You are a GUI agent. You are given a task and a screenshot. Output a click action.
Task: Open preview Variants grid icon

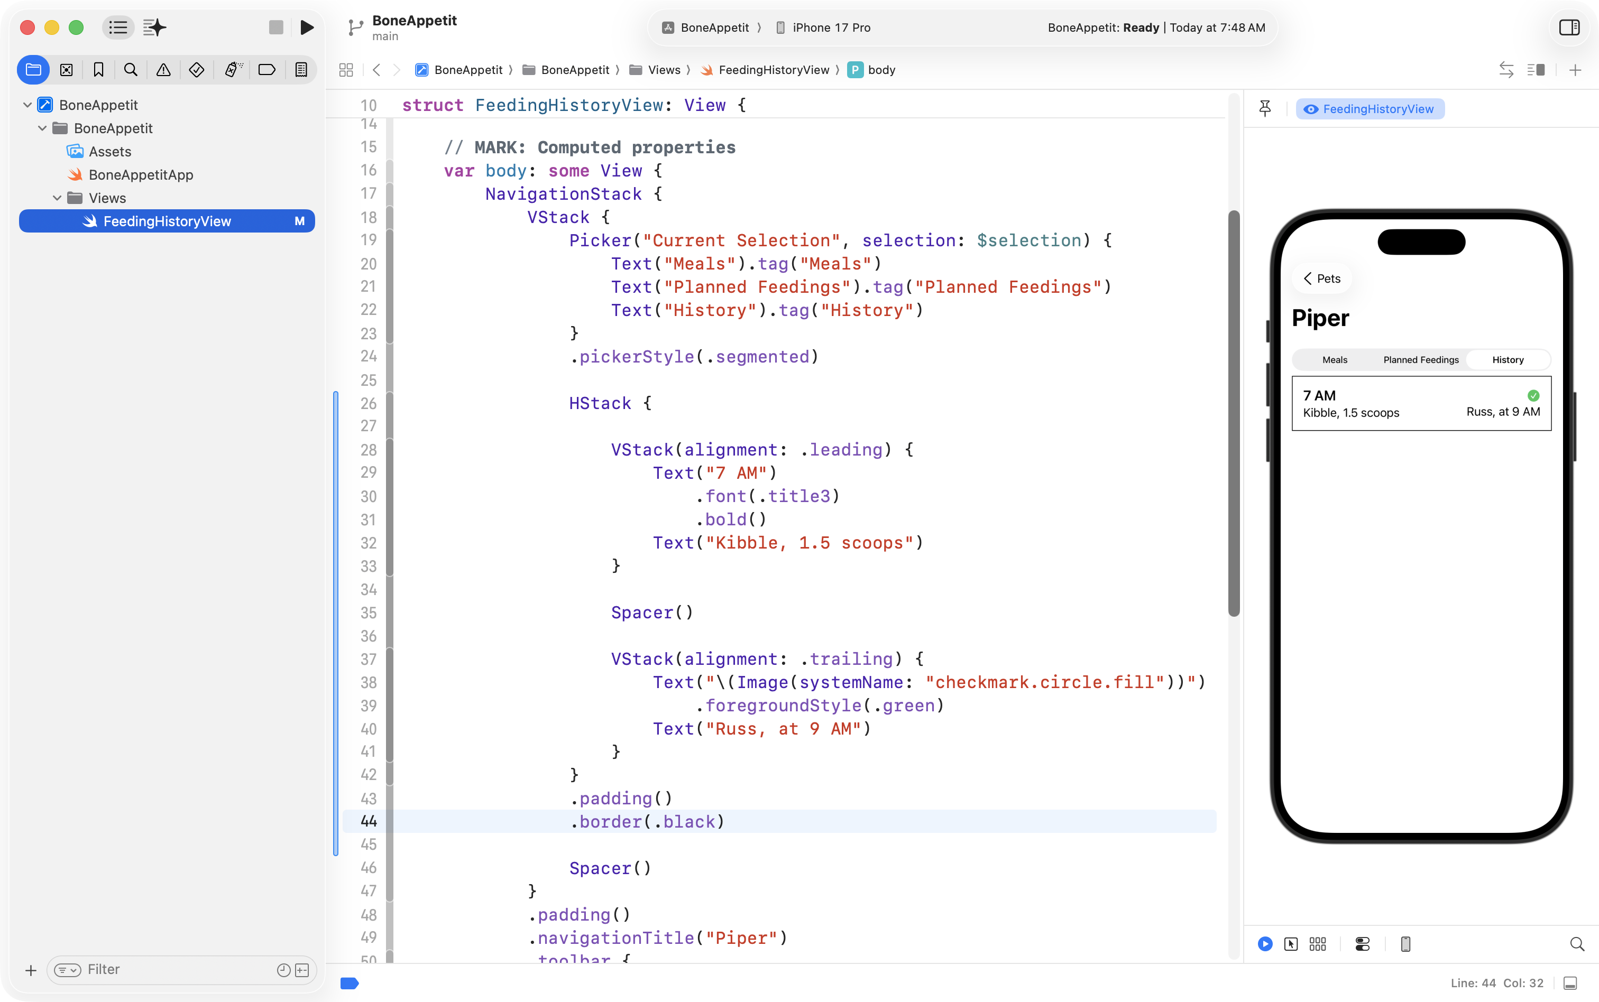(1317, 944)
